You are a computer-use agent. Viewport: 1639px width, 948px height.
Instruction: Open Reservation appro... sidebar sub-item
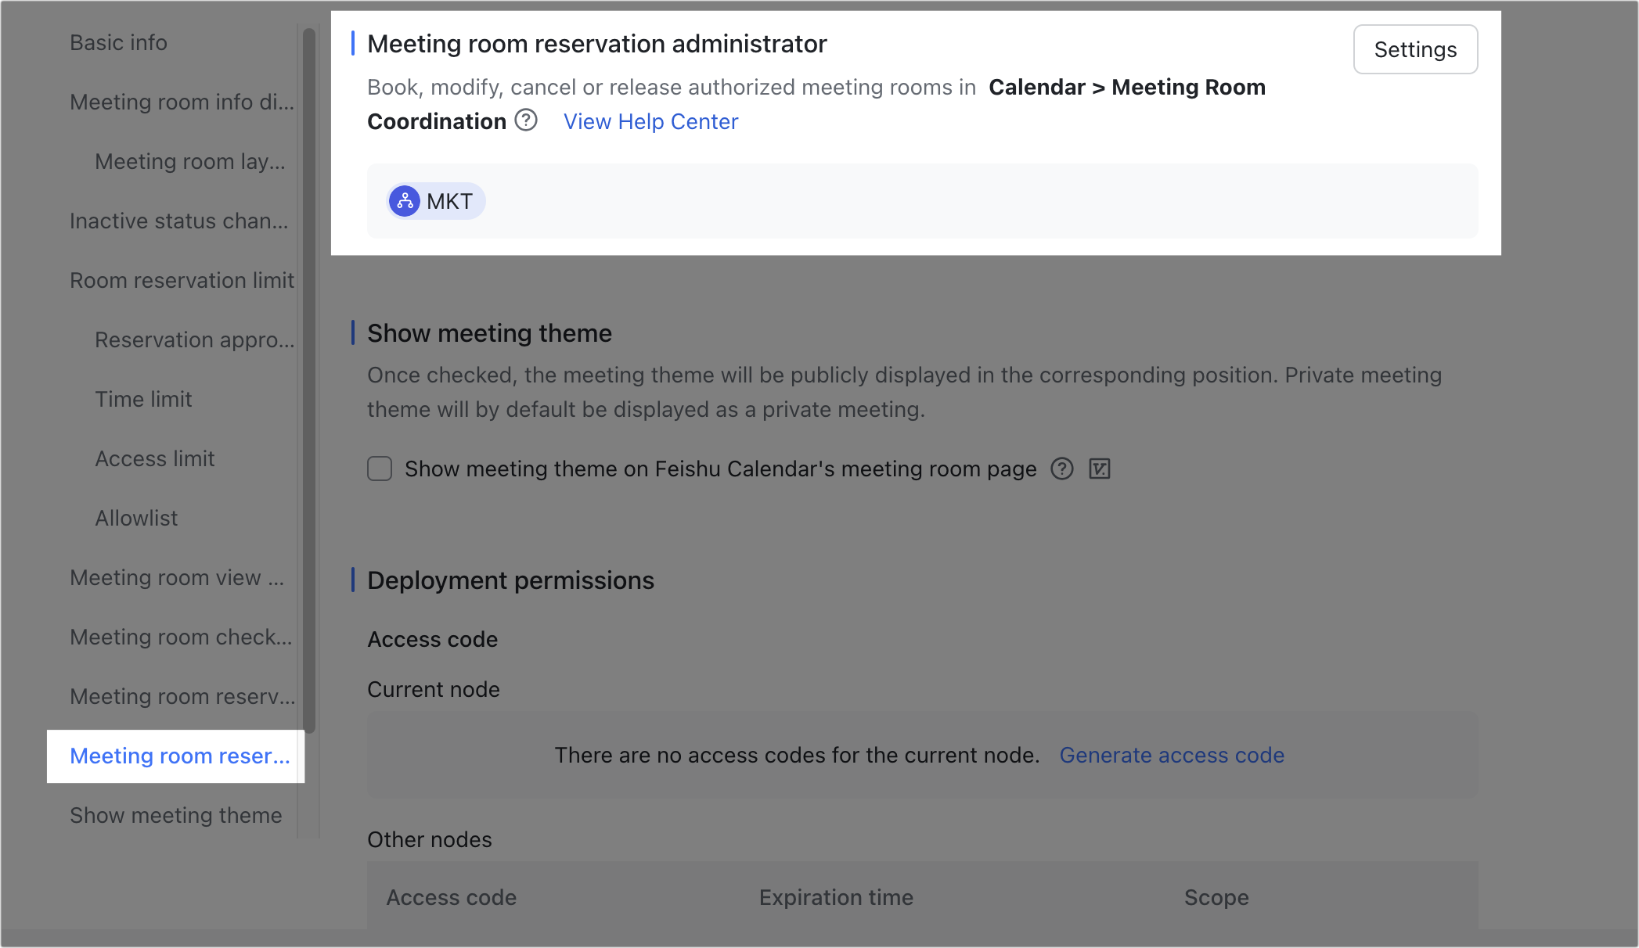(195, 339)
